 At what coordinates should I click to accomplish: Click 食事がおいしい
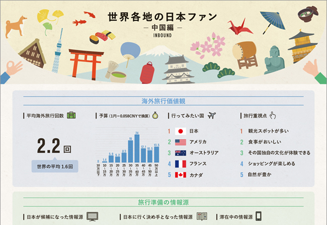pyautogui.click(x=265, y=142)
